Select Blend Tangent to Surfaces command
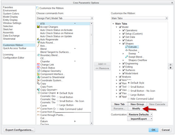Screen dimensions: 175x135 point(55,52)
